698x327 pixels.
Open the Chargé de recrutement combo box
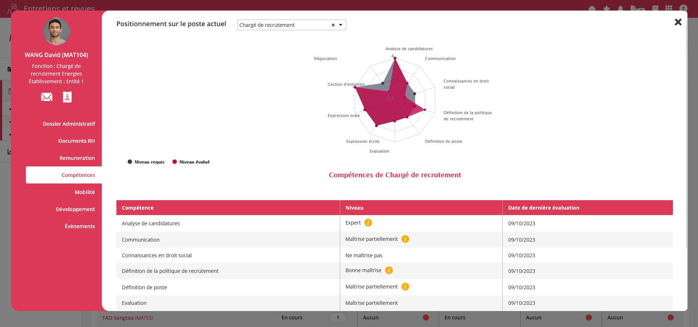click(284, 25)
